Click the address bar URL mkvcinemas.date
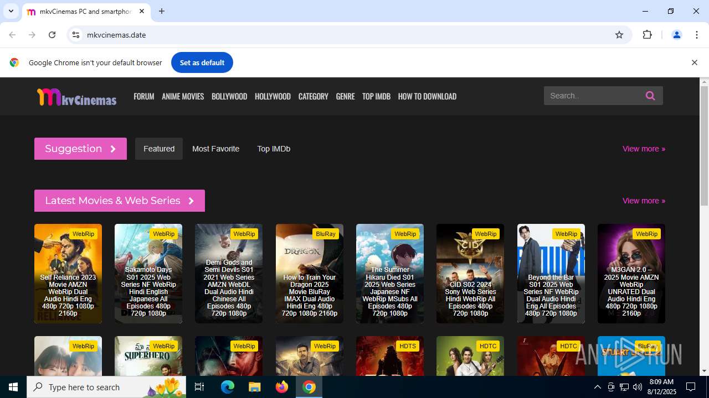The height and width of the screenshot is (398, 709). [116, 35]
